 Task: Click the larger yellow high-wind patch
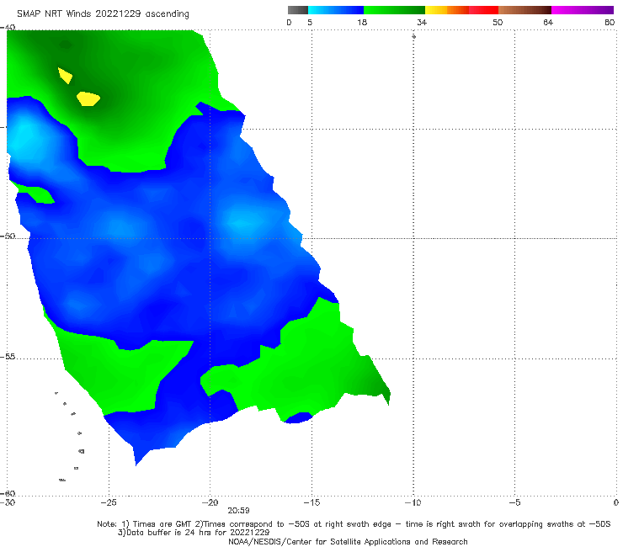(88, 98)
